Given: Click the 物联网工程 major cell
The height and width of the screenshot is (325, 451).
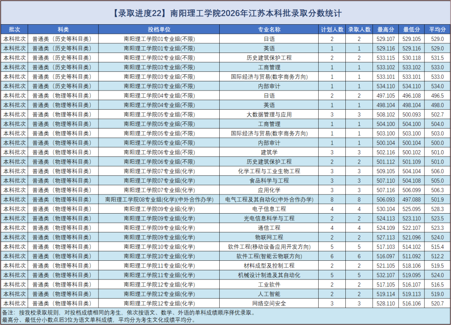Looking at the screenshot, I should coord(269,237).
